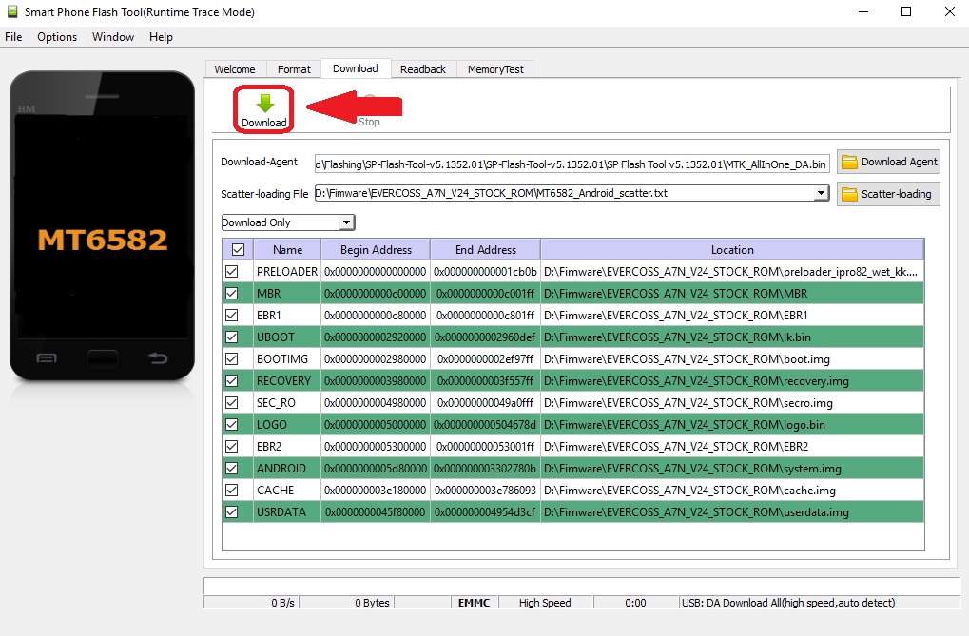The image size is (969, 636).
Task: Click the USB: DA Download All status text
Action: [788, 603]
